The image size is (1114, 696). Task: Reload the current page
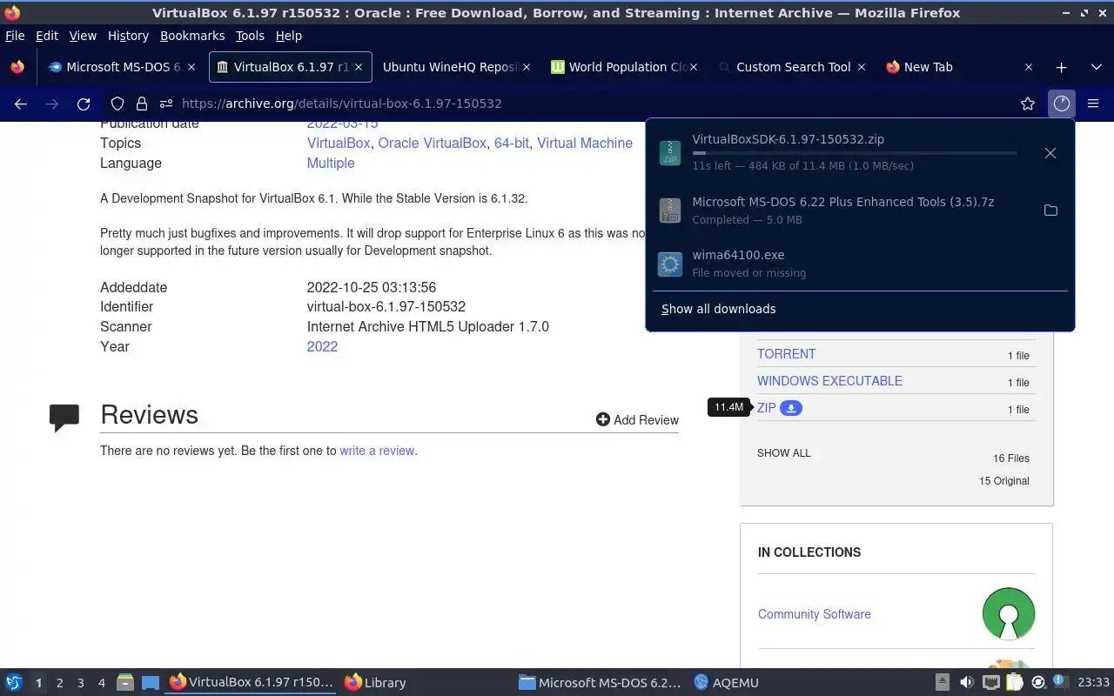[84, 104]
